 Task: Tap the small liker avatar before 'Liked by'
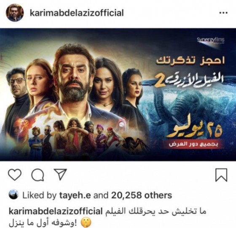pyautogui.click(x=13, y=194)
